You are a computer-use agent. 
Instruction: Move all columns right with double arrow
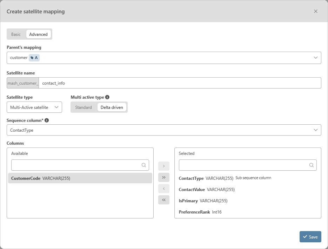(x=163, y=177)
